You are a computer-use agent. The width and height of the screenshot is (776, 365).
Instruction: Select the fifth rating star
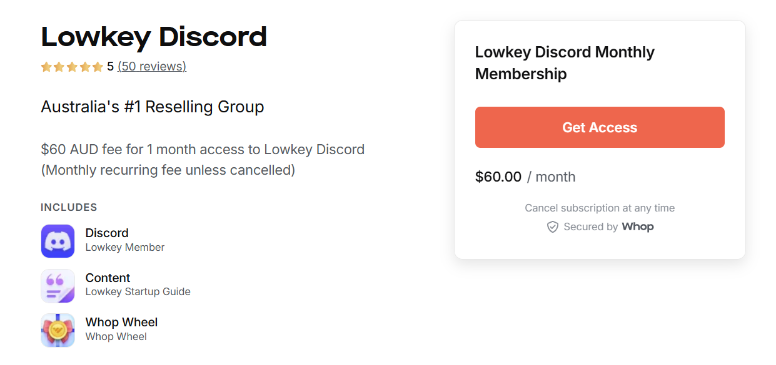pos(97,66)
